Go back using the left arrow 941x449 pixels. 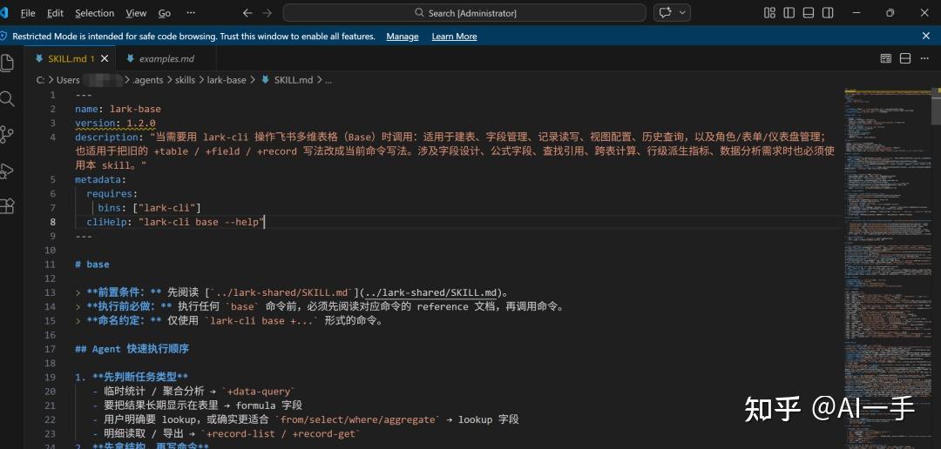coord(247,12)
